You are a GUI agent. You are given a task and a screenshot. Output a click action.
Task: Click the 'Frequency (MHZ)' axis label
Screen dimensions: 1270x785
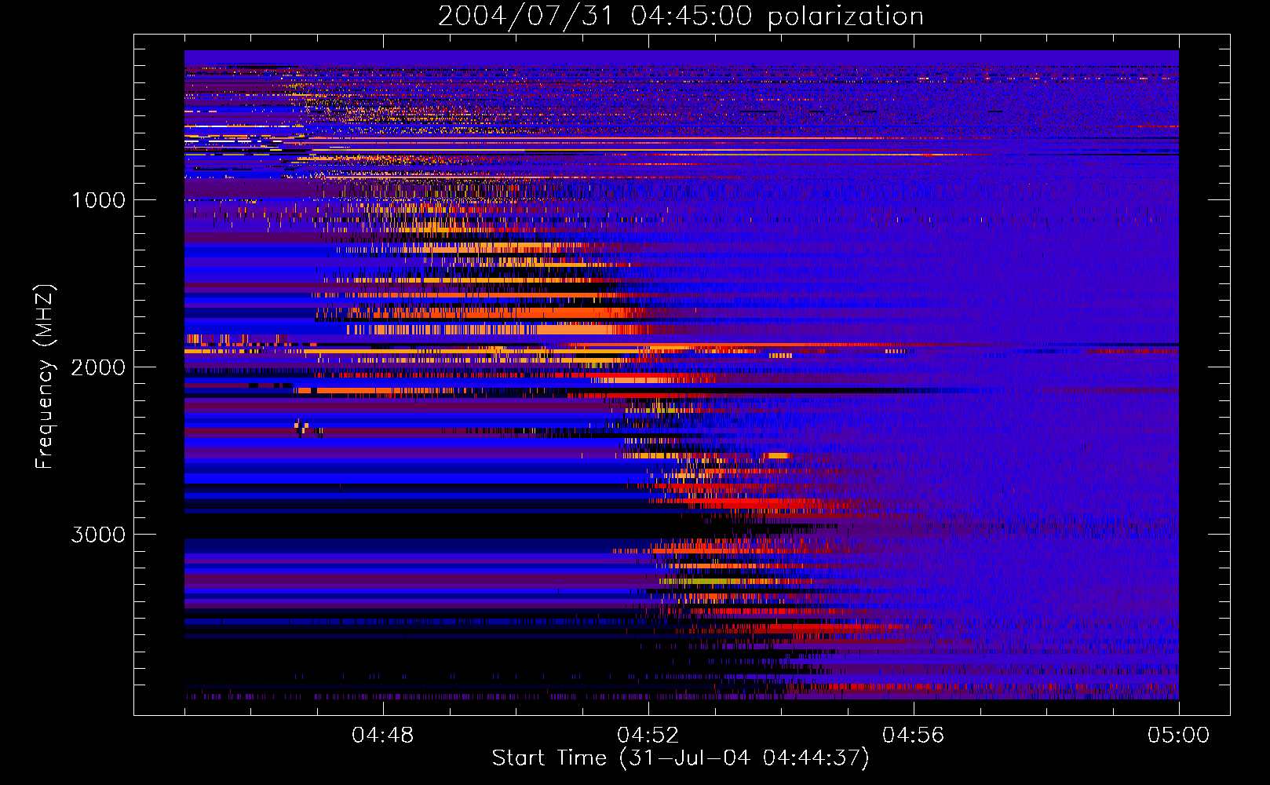(44, 377)
